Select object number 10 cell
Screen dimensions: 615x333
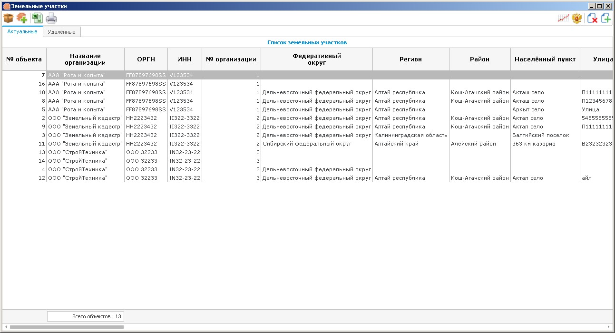(x=24, y=92)
